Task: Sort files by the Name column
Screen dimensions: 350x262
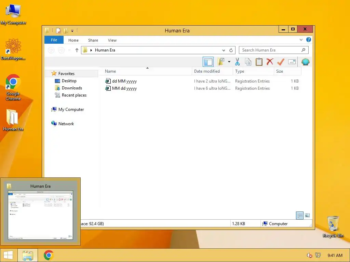Action: (x=147, y=71)
